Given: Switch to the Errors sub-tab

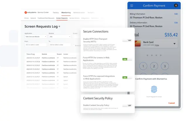Looking at the screenshot, I should click(27, 18).
